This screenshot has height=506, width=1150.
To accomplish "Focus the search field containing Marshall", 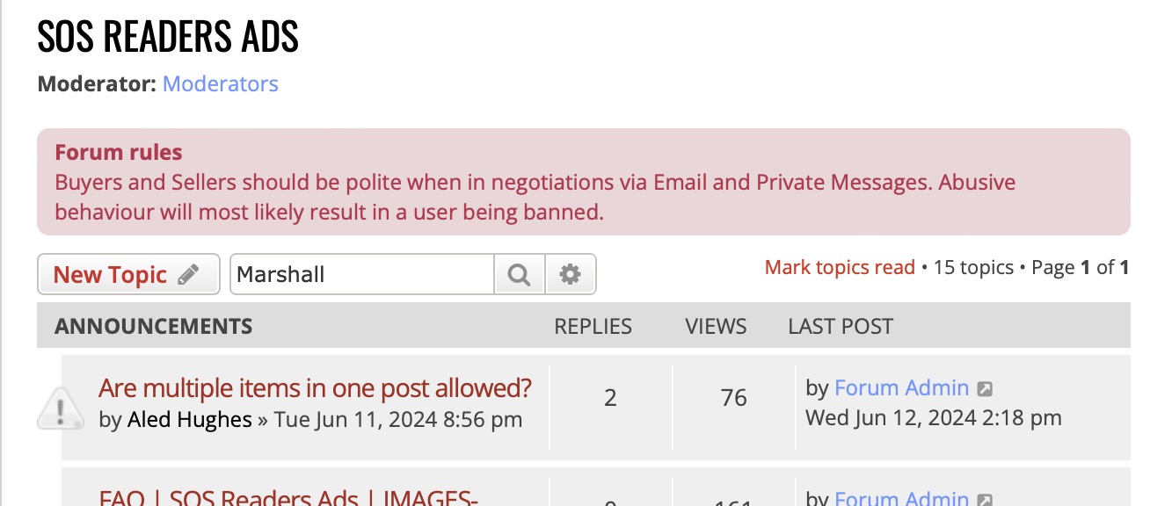I will (x=362, y=275).
